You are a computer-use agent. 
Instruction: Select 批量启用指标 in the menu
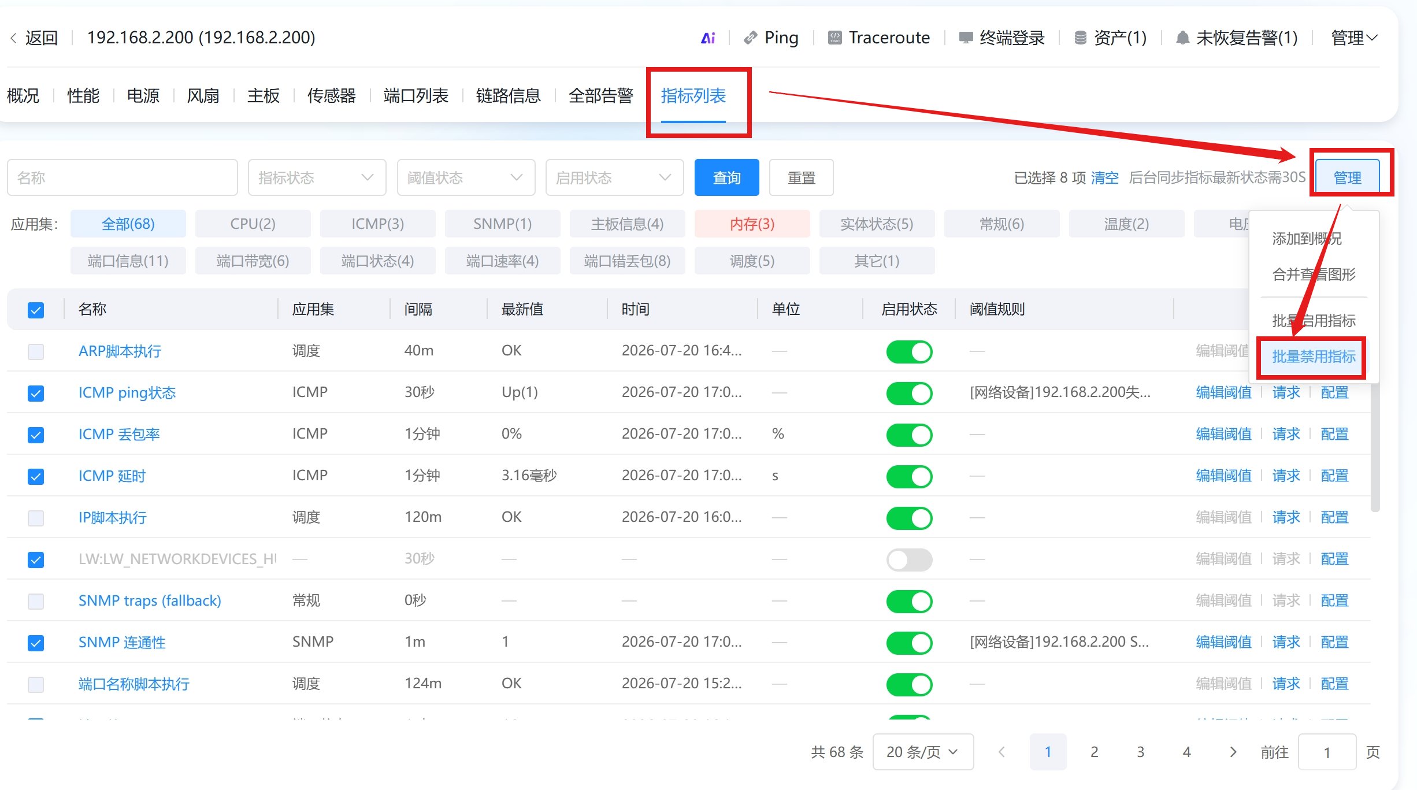[x=1314, y=321]
